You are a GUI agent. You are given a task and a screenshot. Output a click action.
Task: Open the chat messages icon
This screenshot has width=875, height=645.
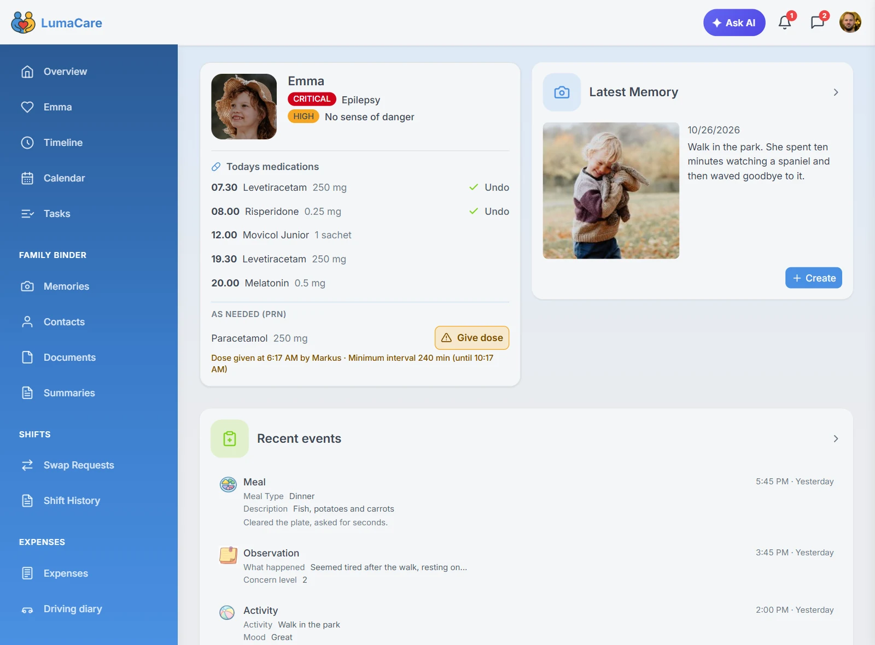817,22
